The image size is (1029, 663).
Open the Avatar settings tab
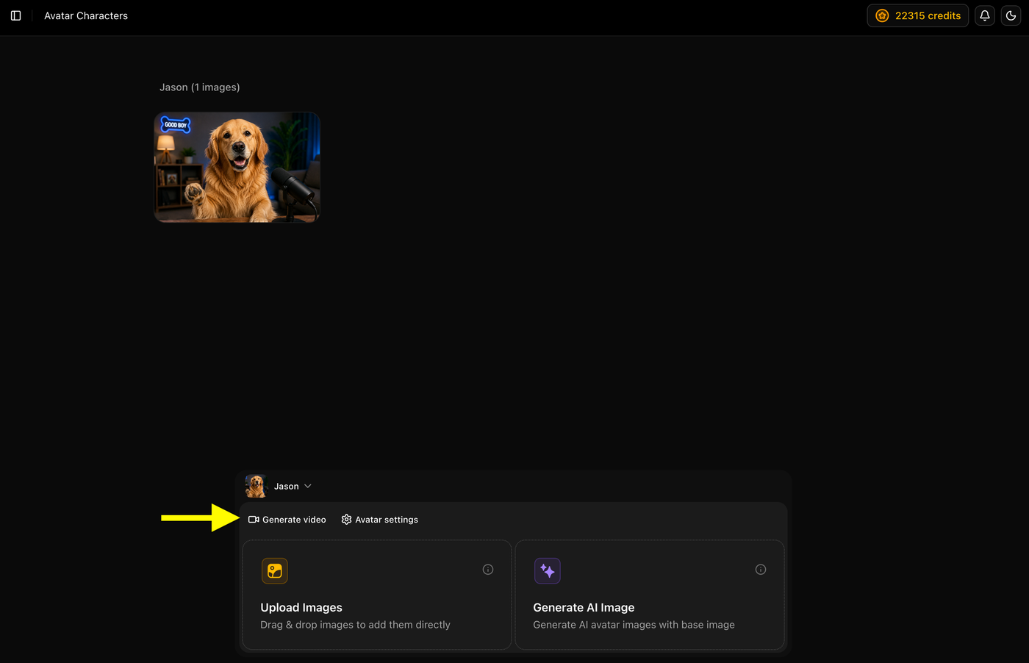coord(380,520)
